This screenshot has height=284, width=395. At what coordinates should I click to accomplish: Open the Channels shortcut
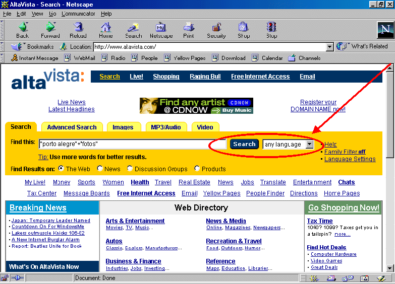[304, 58]
